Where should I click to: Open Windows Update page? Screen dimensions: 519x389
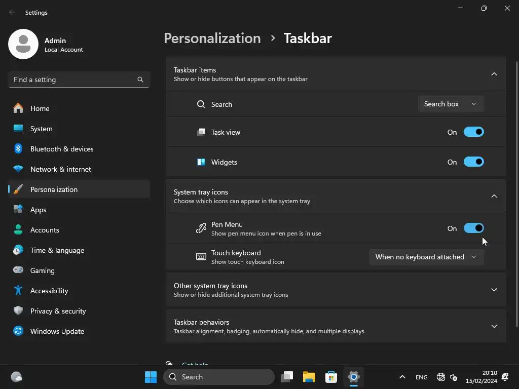point(79,331)
